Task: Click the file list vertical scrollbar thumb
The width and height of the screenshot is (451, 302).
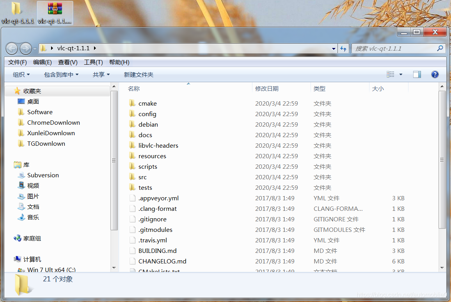Action: pos(442,160)
